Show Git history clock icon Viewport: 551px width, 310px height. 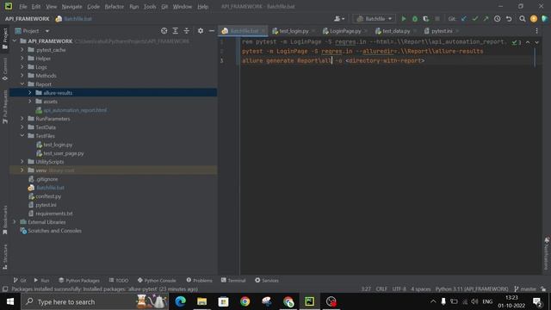[x=498, y=19]
